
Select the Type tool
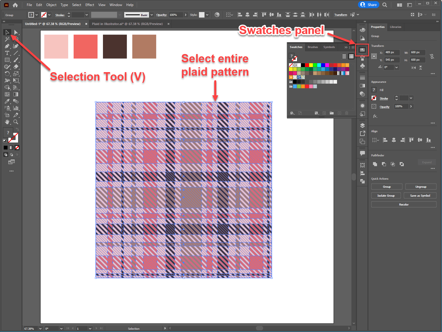click(7, 53)
